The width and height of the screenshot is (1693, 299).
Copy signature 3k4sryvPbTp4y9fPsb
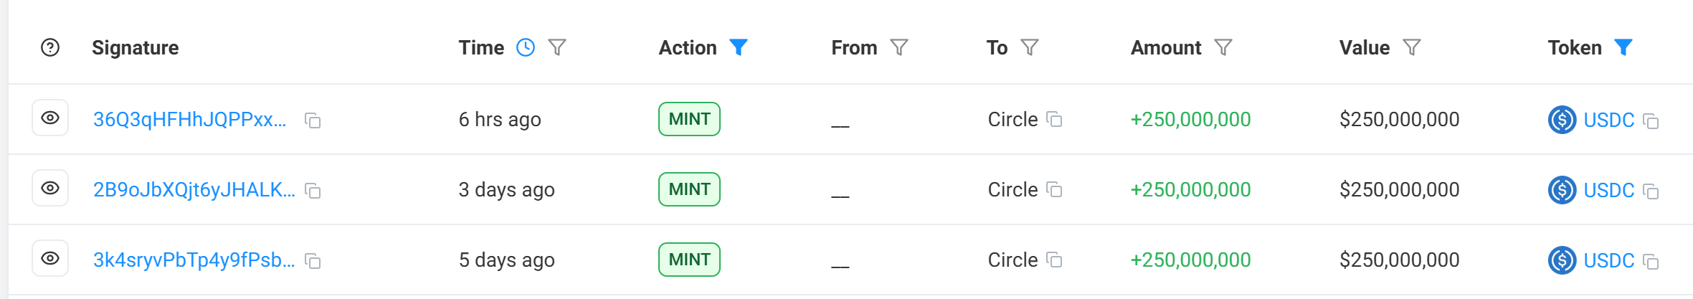pyautogui.click(x=313, y=261)
